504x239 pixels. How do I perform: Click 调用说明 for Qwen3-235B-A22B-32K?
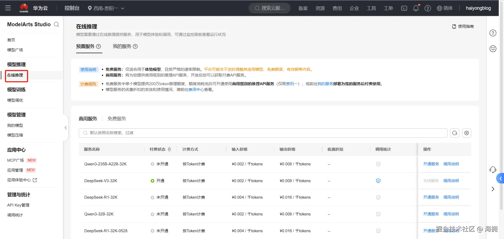pos(451,164)
